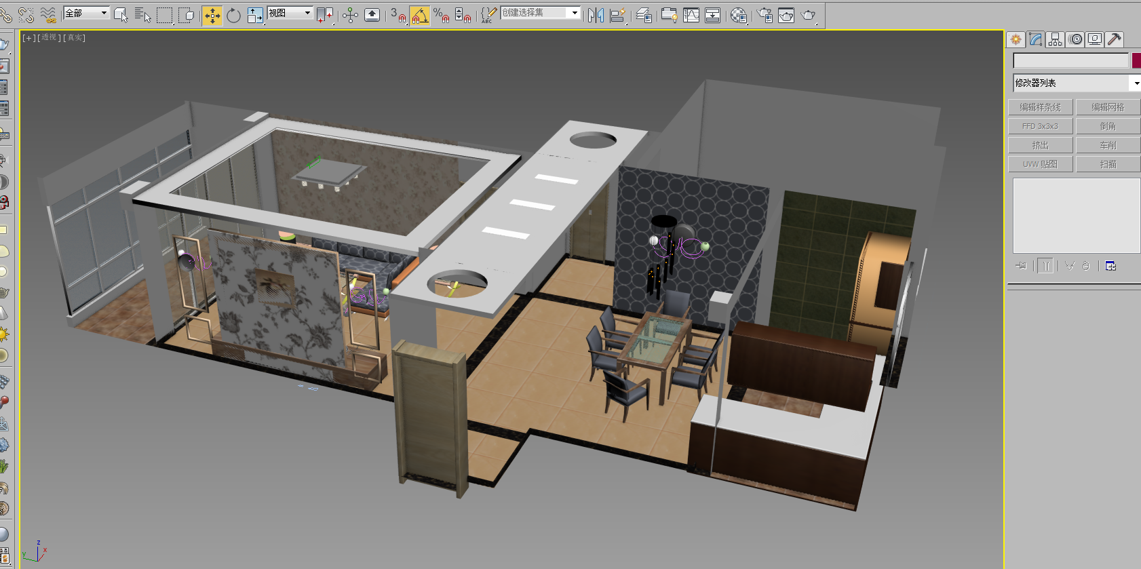Click the Mirror tool icon

coord(596,15)
